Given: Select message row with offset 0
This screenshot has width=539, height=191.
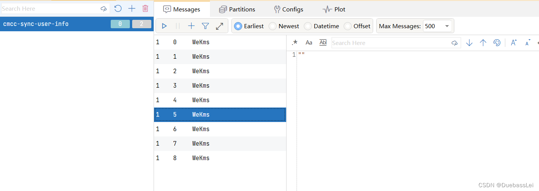Looking at the screenshot, I should [220, 42].
